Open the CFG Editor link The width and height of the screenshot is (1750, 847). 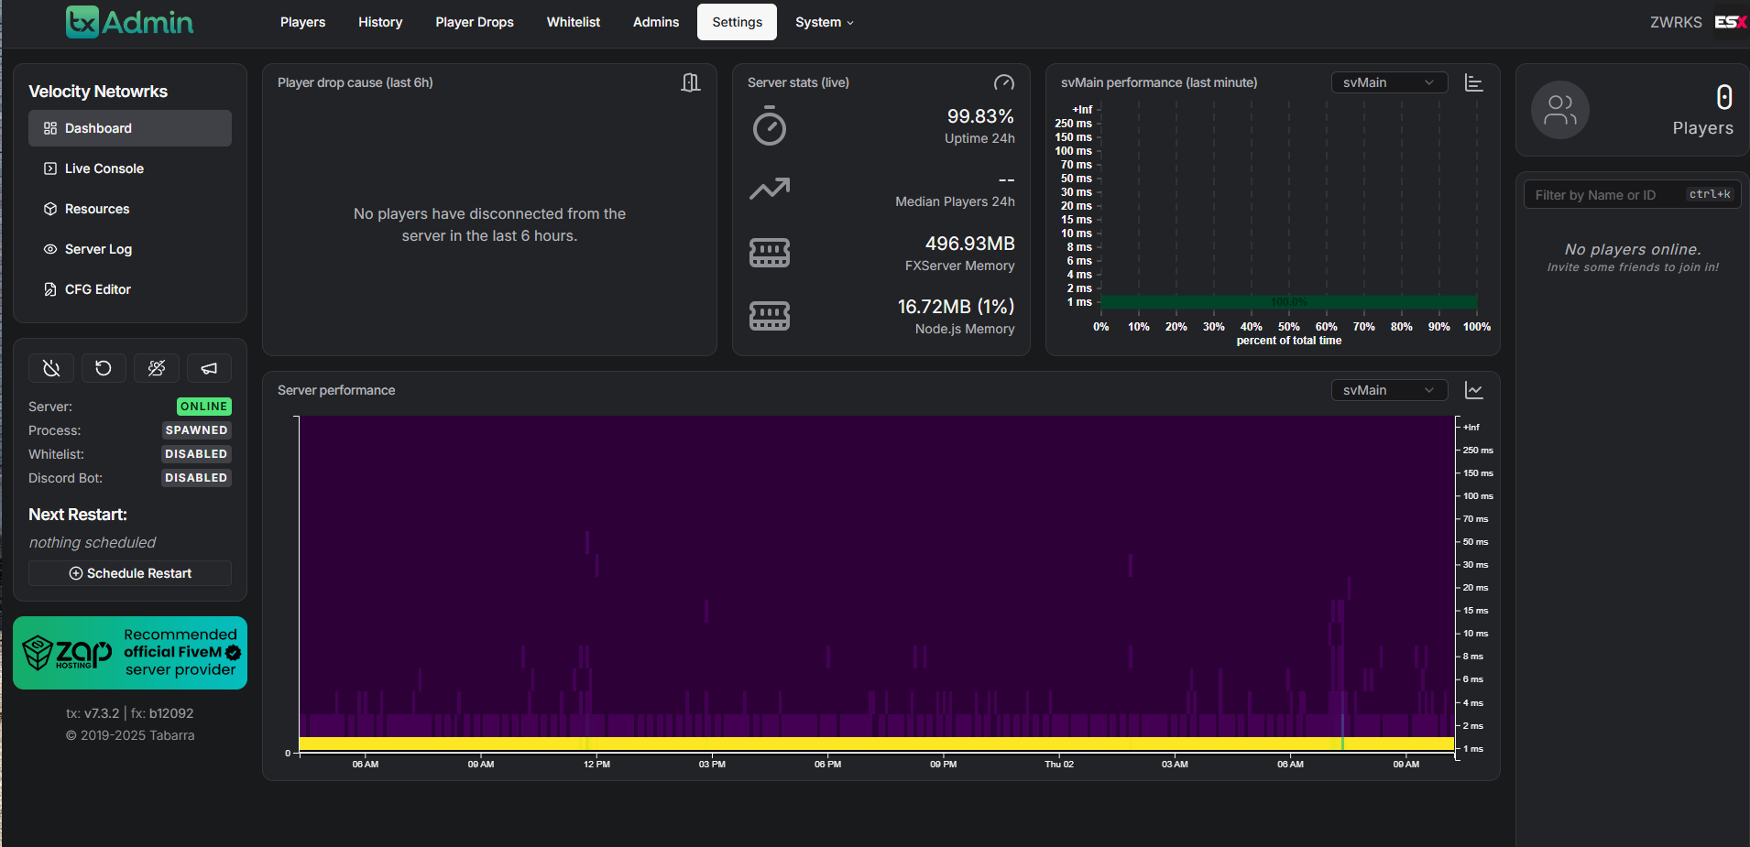pos(98,289)
